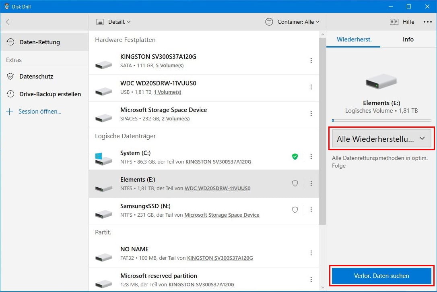Open the Alle Wiederherstellu... method dropdown
The height and width of the screenshot is (292, 437).
tap(381, 139)
